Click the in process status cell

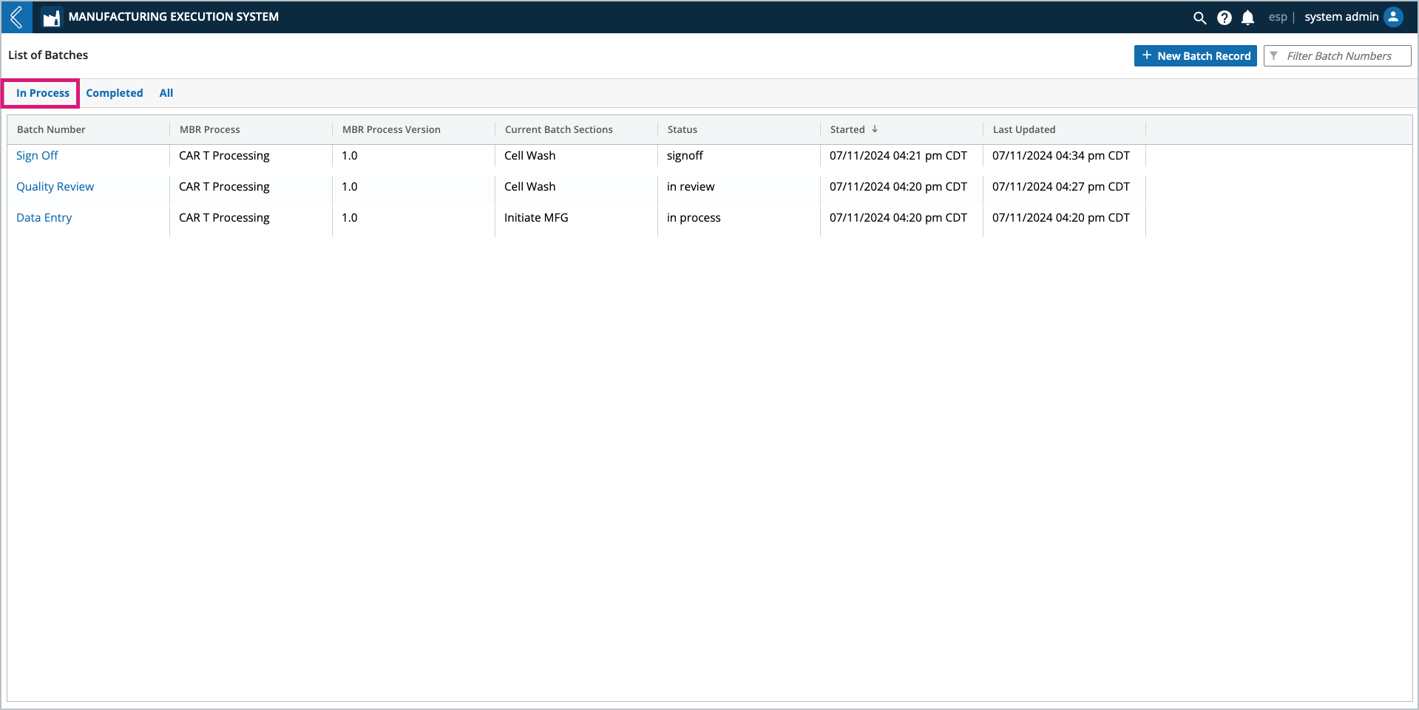pyautogui.click(x=694, y=218)
